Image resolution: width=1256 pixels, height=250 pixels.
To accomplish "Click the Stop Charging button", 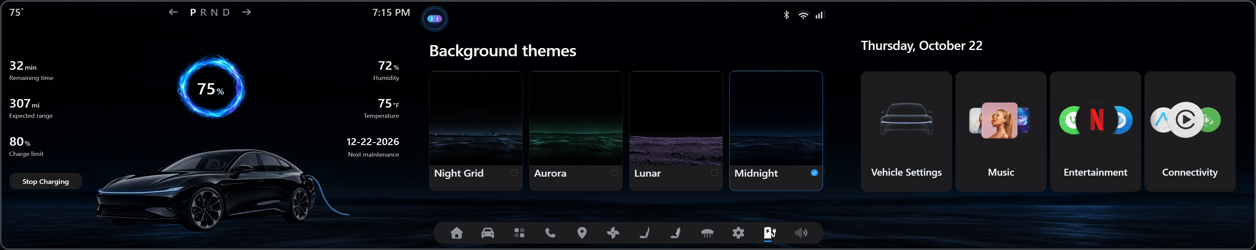I will pos(45,182).
